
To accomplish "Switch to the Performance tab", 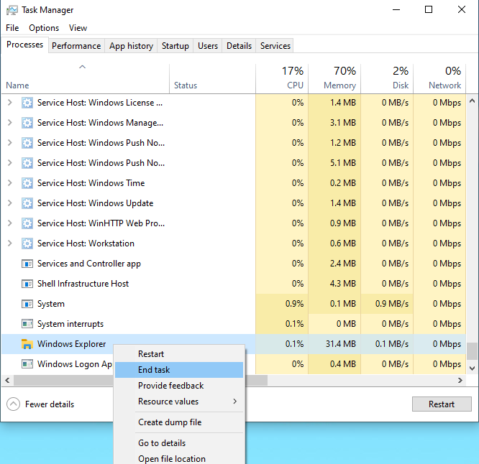I will [x=76, y=46].
